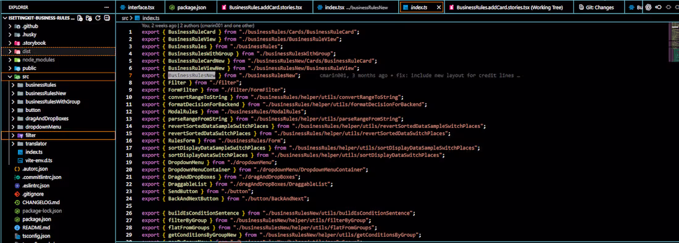The width and height of the screenshot is (679, 243).
Task: Switch to index.tsx businessRulesNew tab
Action: pyautogui.click(x=356, y=7)
